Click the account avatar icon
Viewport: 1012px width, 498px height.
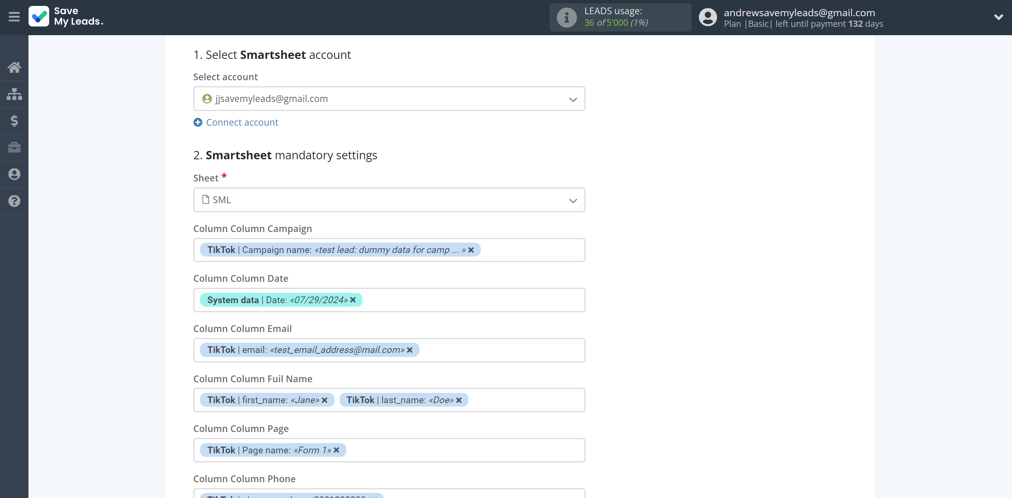708,17
